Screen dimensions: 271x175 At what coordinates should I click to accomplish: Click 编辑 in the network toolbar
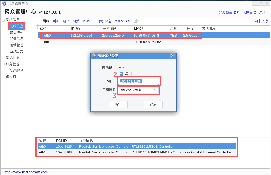click(66, 21)
